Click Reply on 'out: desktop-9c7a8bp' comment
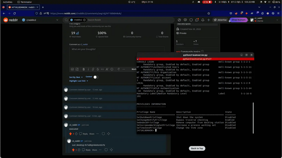Screen dimensions: 282x158 tap(86, 150)
